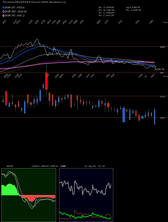The image size is (168, 222).
Task: Click the 1887 low value label
Action: pyautogui.click(x=153, y=76)
